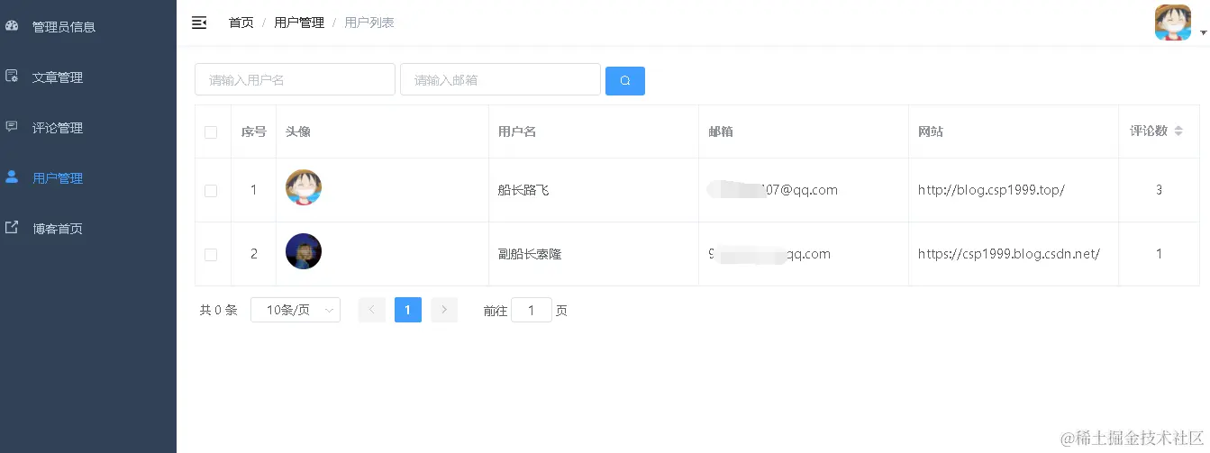Click the sort arrows in 评论数 column header
The width and height of the screenshot is (1210, 453).
pyautogui.click(x=1178, y=131)
